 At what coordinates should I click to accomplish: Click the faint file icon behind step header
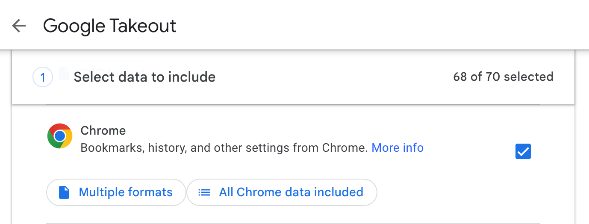point(64,73)
